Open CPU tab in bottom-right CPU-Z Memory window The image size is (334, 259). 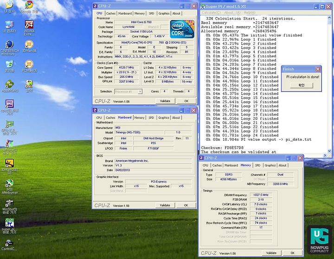206,165
